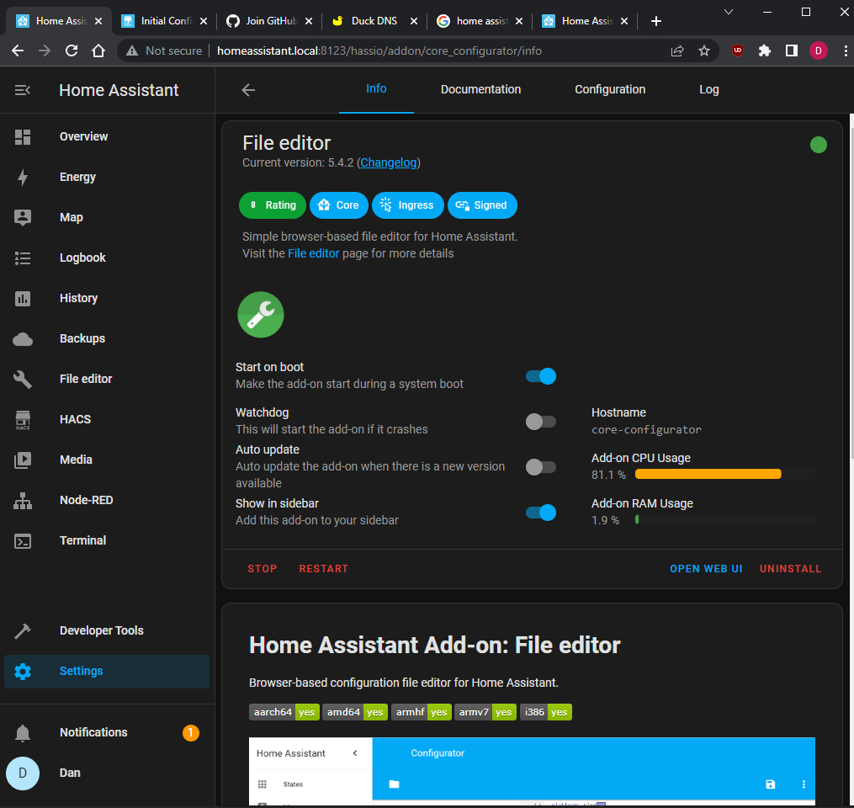The image size is (854, 808).
Task: Toggle Start on boot switch
Action: pos(541,376)
